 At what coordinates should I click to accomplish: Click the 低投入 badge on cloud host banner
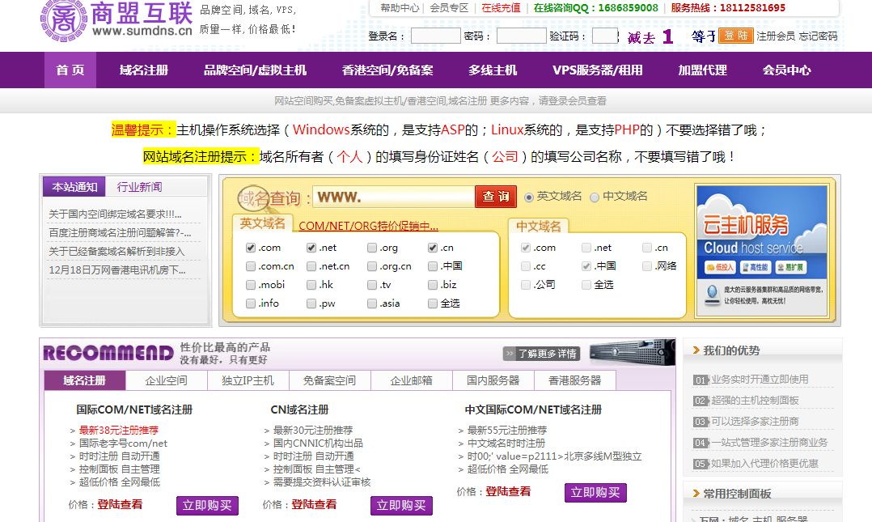pos(720,266)
